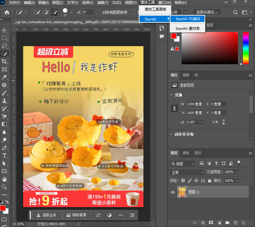
Task: Select the Lasso tool
Action: 4,46
